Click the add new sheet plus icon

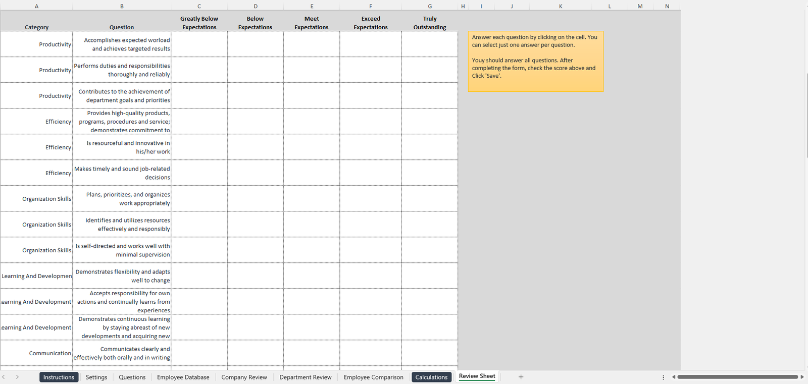coord(521,377)
